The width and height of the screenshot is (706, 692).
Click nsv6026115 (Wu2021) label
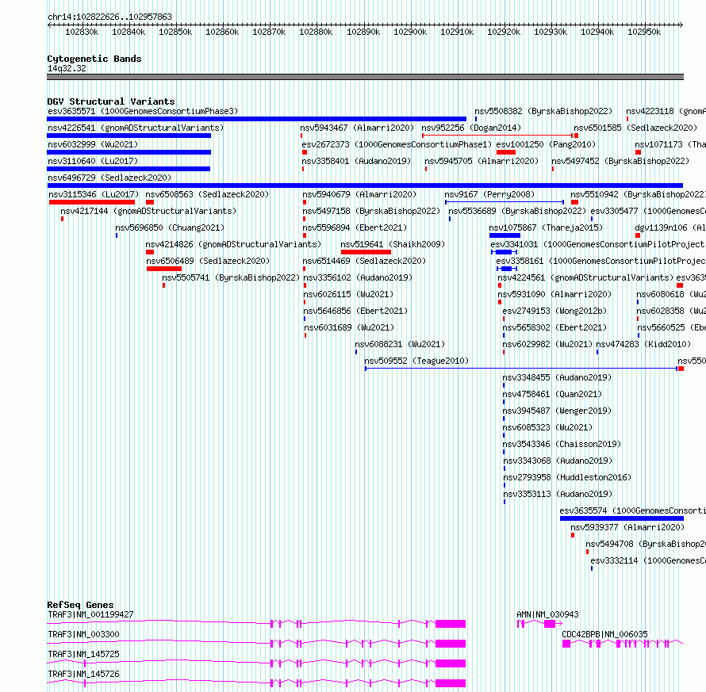(348, 294)
